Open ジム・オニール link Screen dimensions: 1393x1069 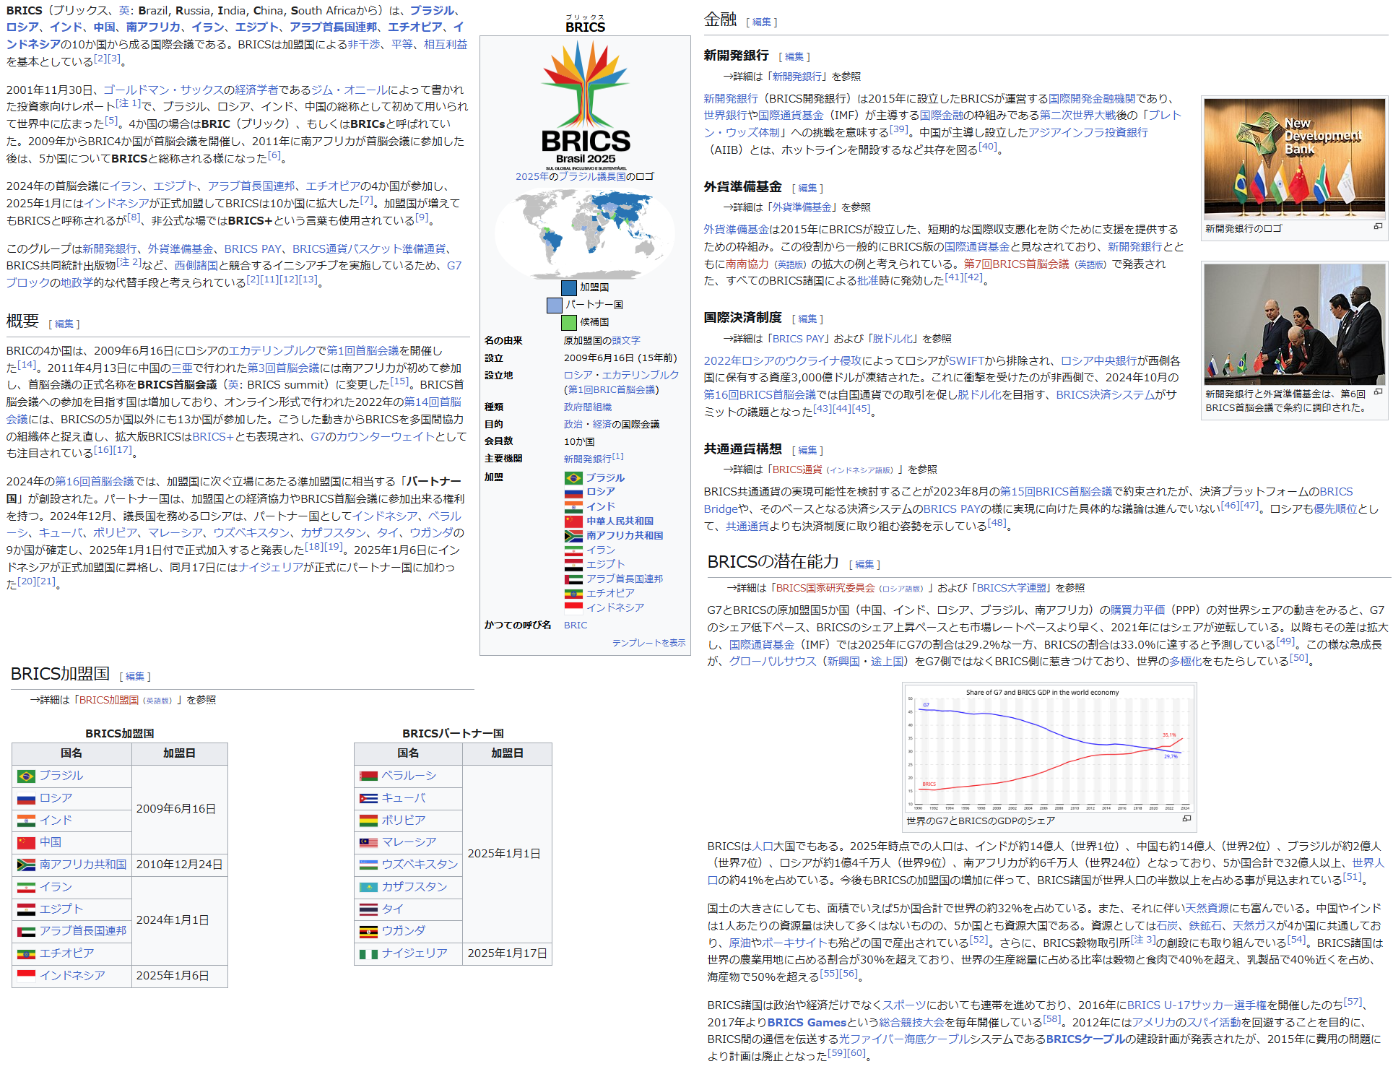click(x=350, y=90)
